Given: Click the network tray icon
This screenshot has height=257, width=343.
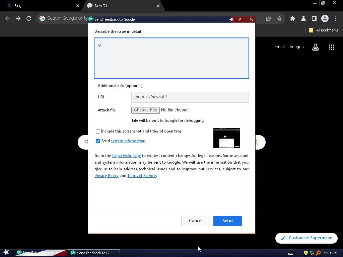Looking at the screenshot, I should (x=312, y=253).
